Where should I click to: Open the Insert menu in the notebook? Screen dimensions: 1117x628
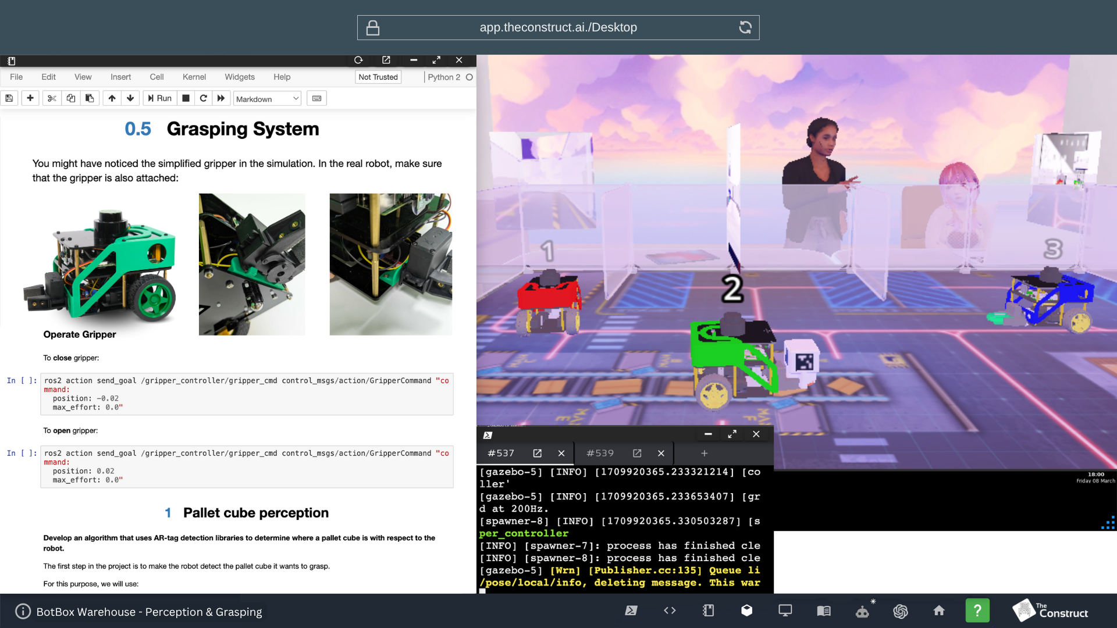pos(120,77)
